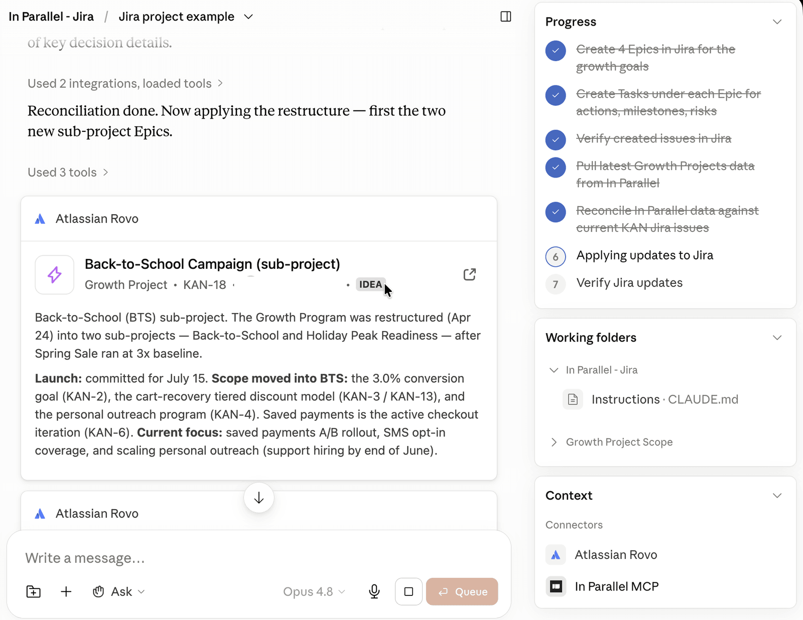803x620 pixels.
Task: Collapse the Progress panel
Action: [777, 22]
